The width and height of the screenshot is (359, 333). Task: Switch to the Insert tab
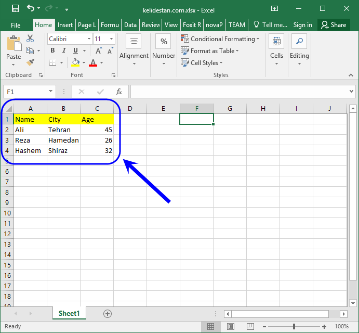tap(65, 25)
